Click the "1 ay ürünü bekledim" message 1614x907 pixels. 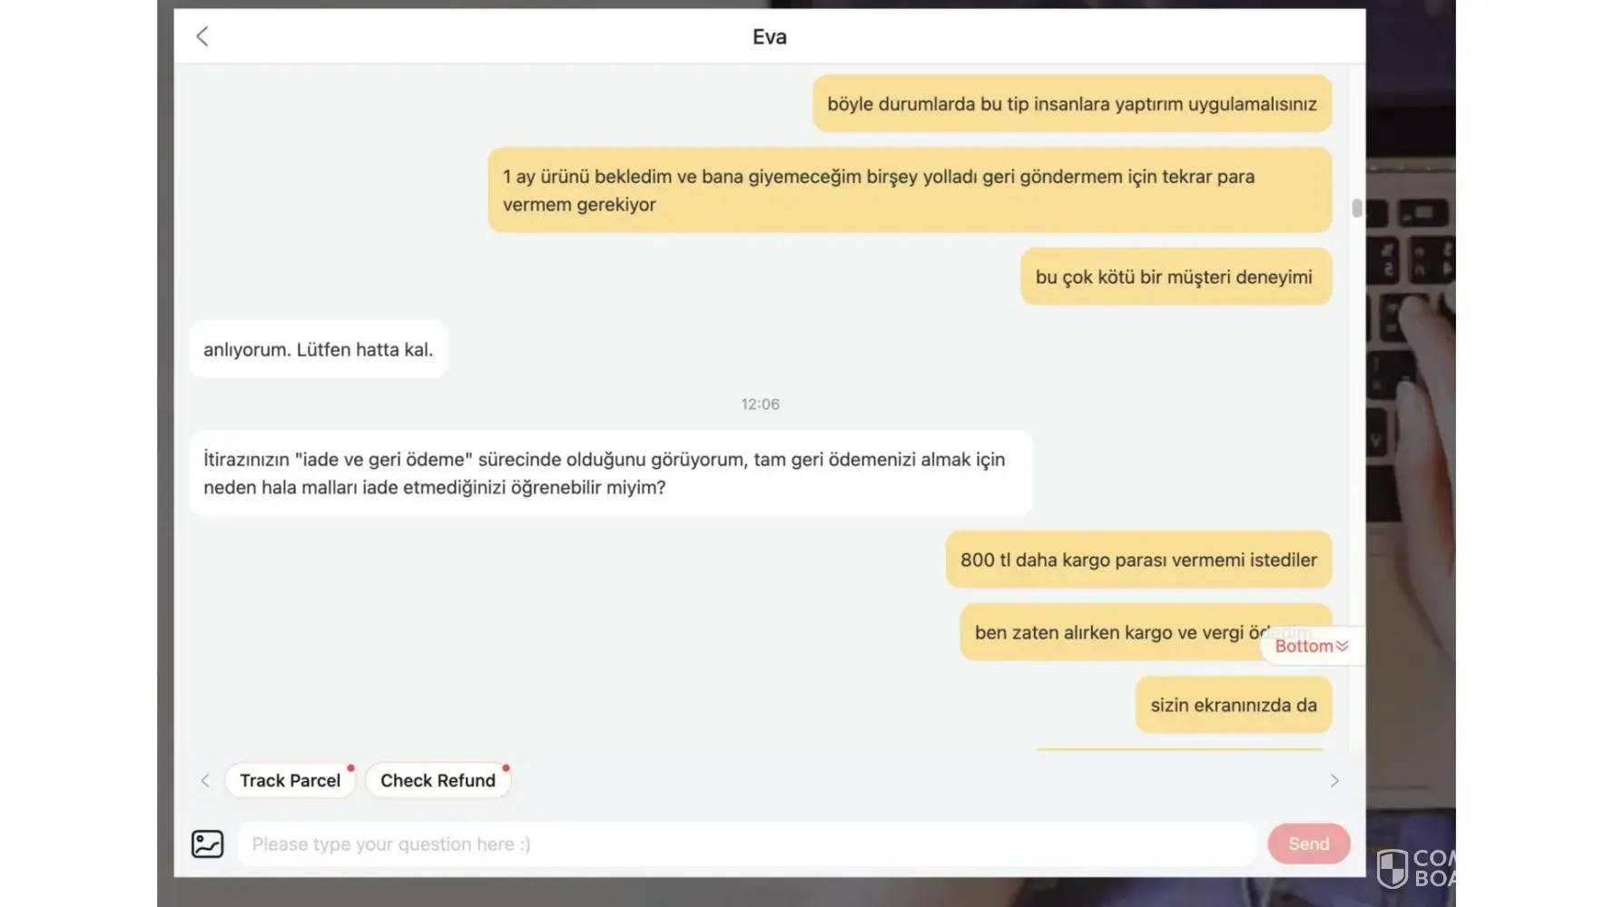point(910,190)
